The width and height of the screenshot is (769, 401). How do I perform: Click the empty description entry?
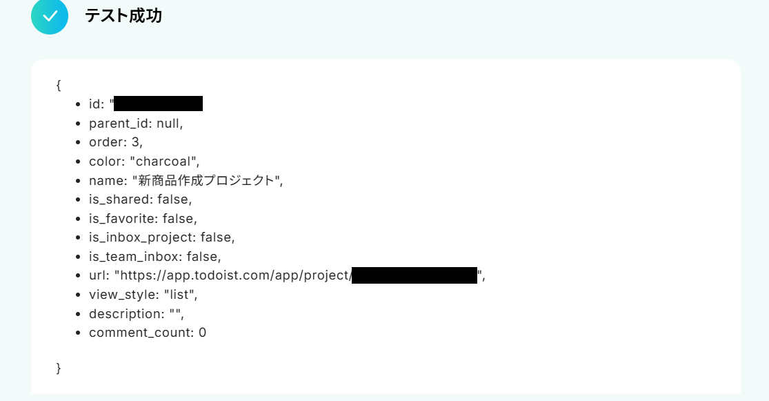tap(137, 313)
